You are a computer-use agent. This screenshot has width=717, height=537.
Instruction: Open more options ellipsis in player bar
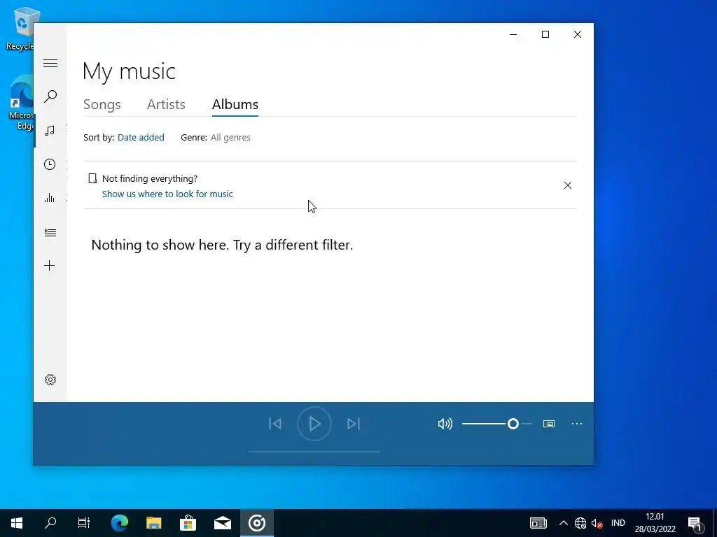pos(577,424)
